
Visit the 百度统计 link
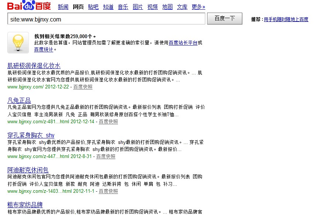click(44, 49)
